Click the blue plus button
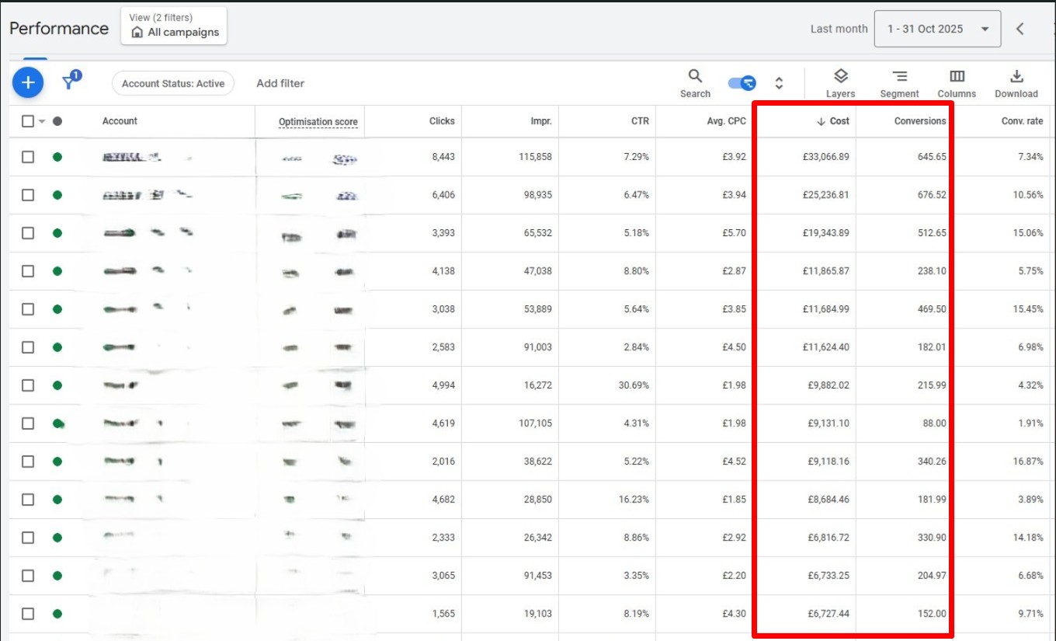Viewport: 1056px width, 641px height. pyautogui.click(x=28, y=82)
